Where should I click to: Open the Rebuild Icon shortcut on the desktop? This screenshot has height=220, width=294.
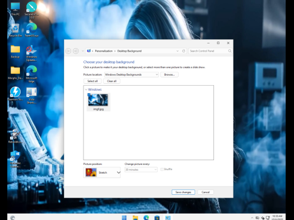click(15, 136)
